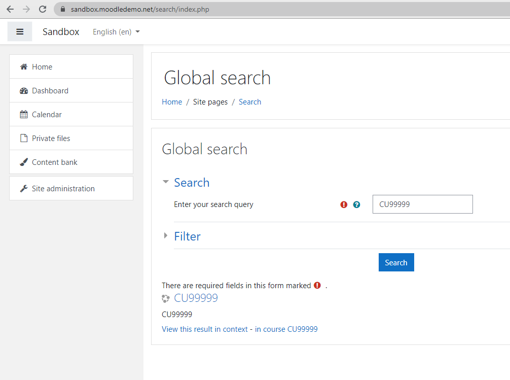Click the Site administration wrench icon
The image size is (510, 380).
click(x=24, y=189)
